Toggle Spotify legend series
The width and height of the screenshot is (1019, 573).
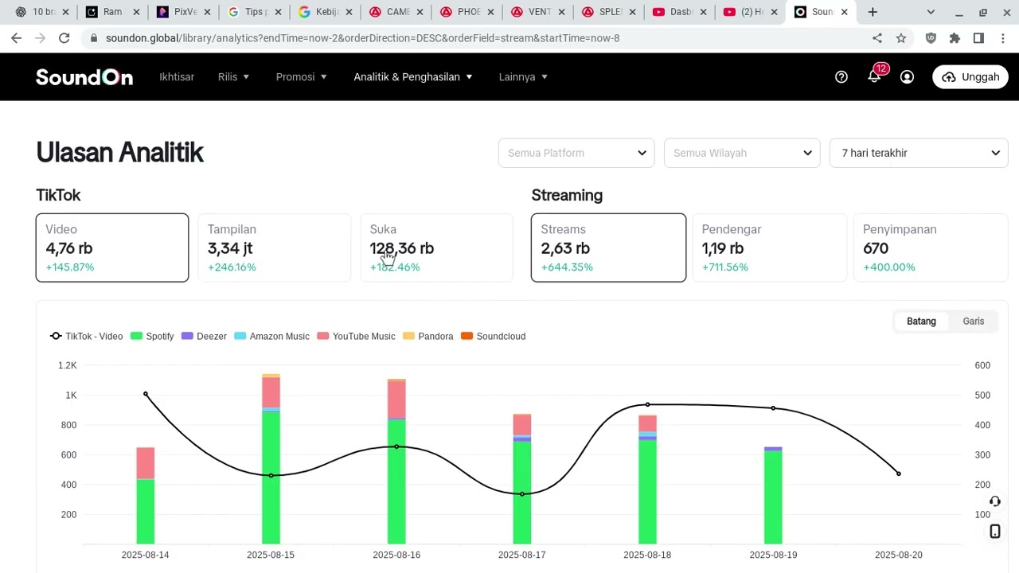point(152,336)
